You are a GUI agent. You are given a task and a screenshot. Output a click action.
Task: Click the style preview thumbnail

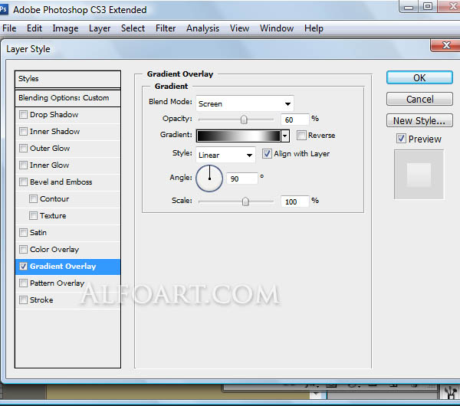click(419, 175)
